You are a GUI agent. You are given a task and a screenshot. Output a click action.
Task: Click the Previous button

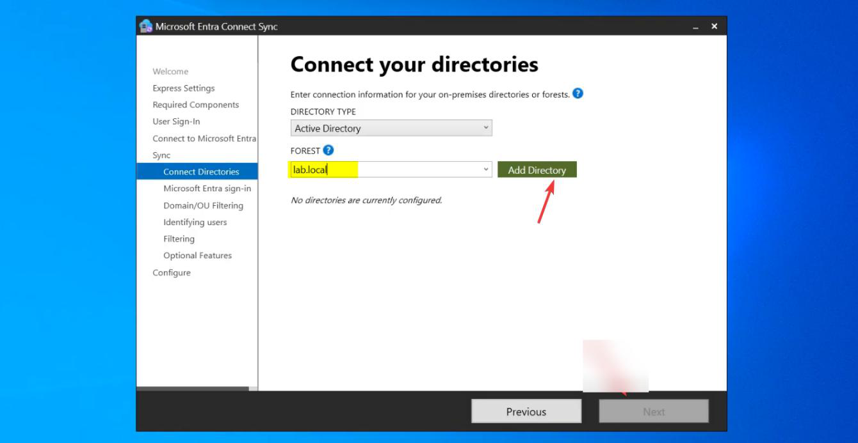point(526,412)
